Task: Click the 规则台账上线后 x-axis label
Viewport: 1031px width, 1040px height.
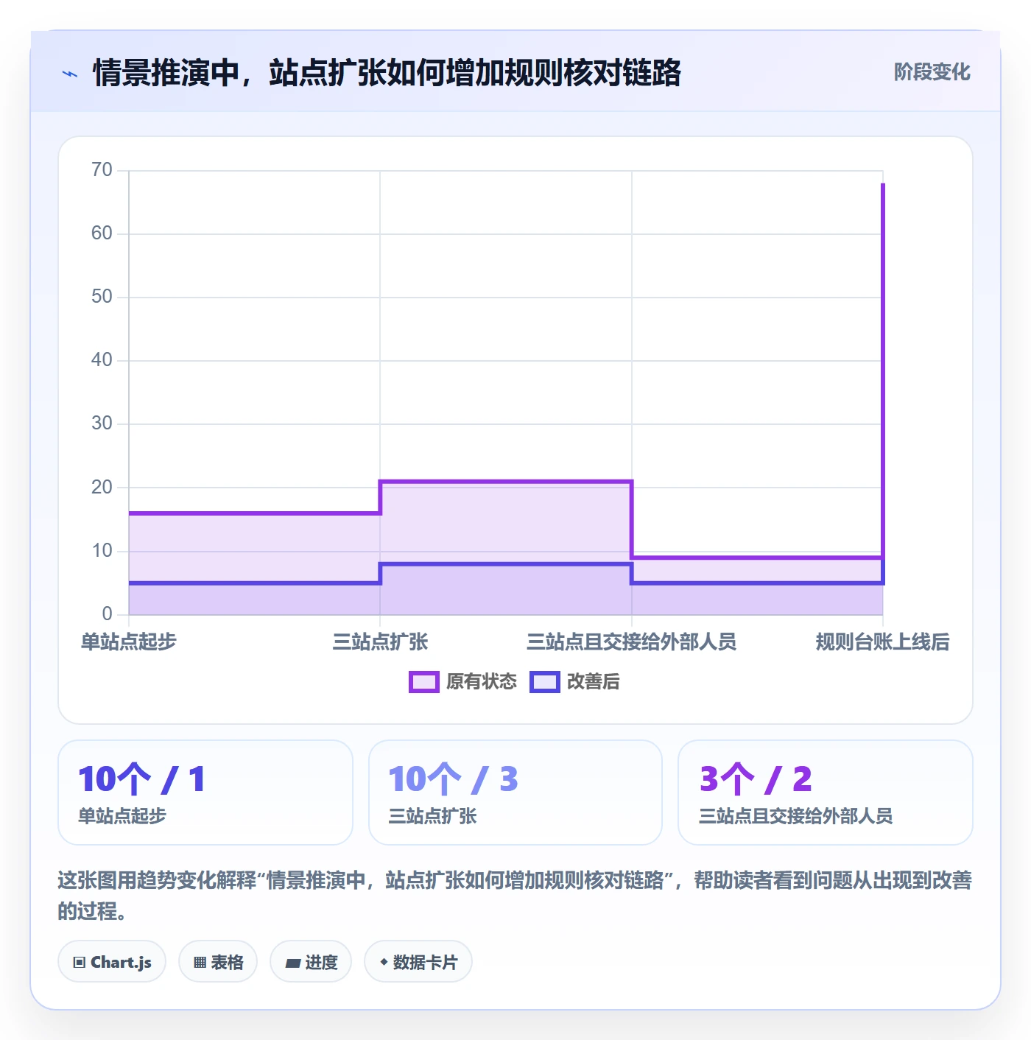Action: click(x=882, y=642)
